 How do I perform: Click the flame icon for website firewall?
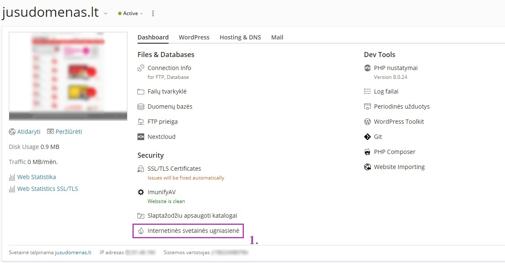pos(141,231)
